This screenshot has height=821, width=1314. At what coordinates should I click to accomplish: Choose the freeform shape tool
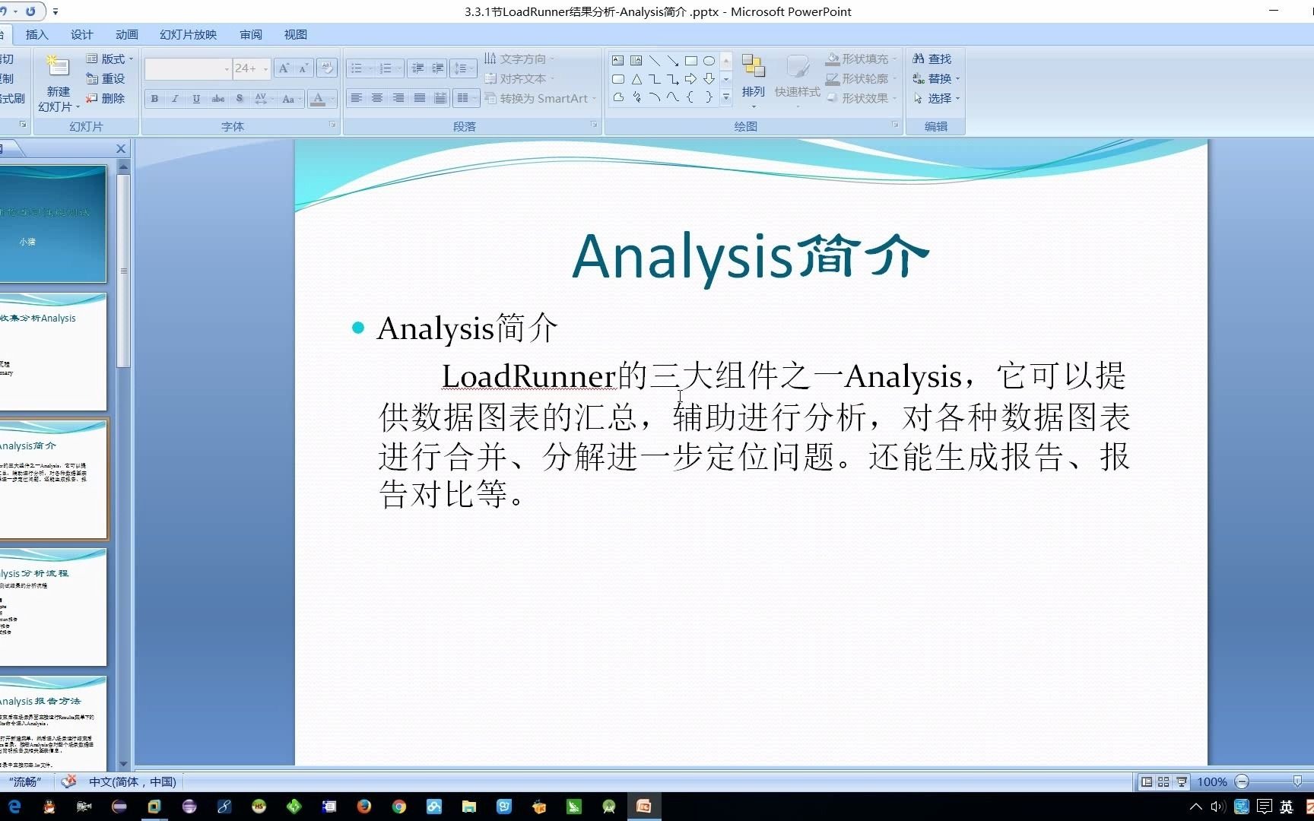pos(617,97)
